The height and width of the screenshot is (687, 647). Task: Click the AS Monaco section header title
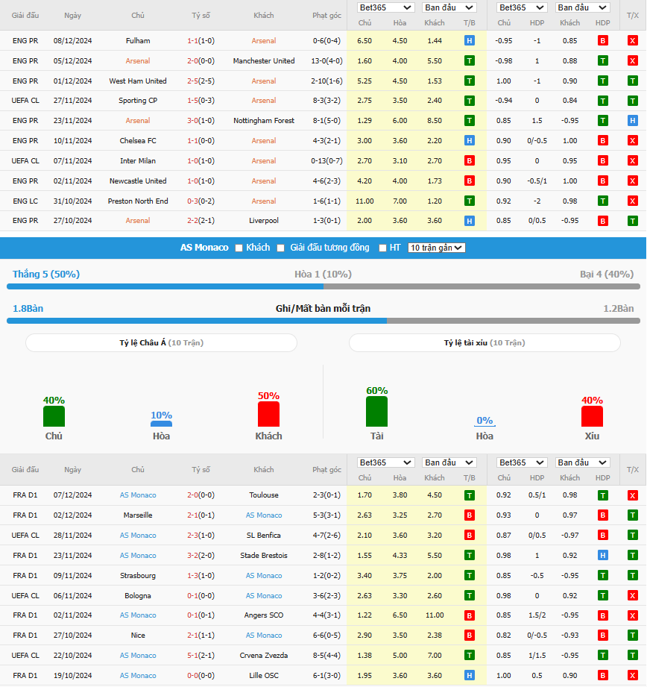(204, 248)
